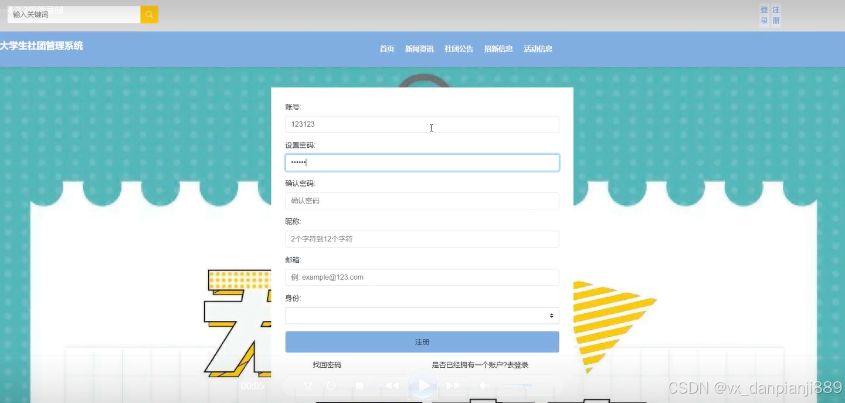Click the 大学生社团管理系统 site title
The width and height of the screenshot is (845, 403).
pyautogui.click(x=42, y=46)
